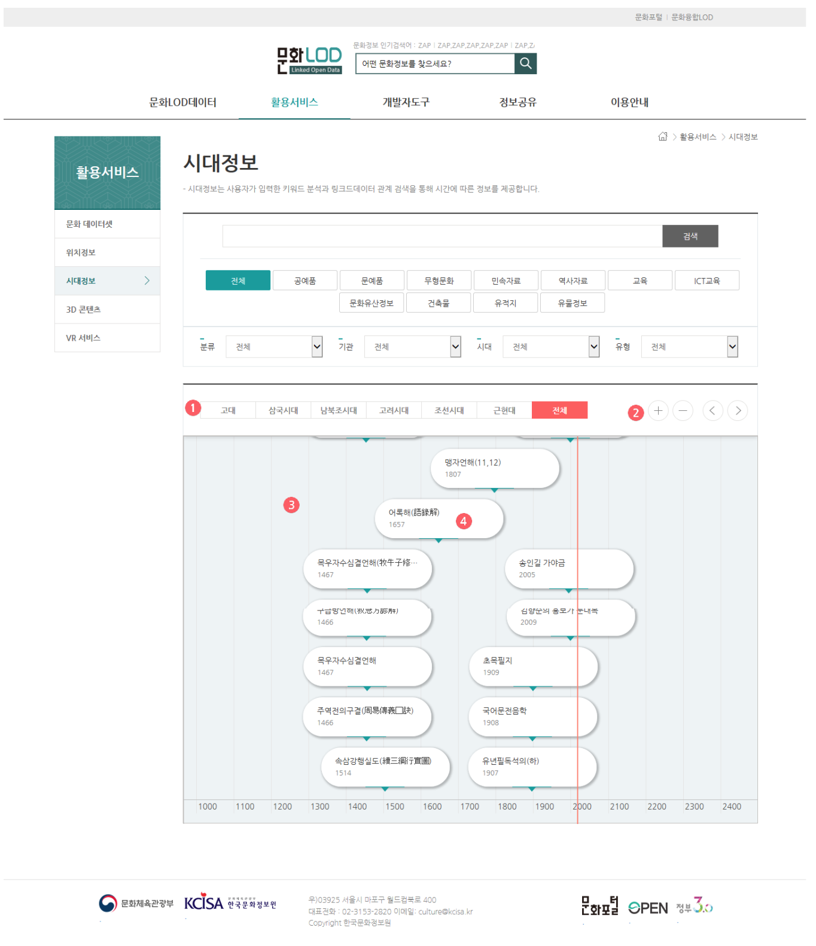Open the 유년필독석의(하) 1907 card
Viewport: 816px width, 946px height.
coord(532,767)
